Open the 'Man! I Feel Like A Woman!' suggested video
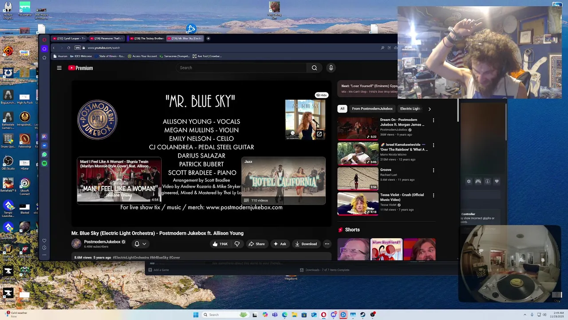 [x=119, y=180]
